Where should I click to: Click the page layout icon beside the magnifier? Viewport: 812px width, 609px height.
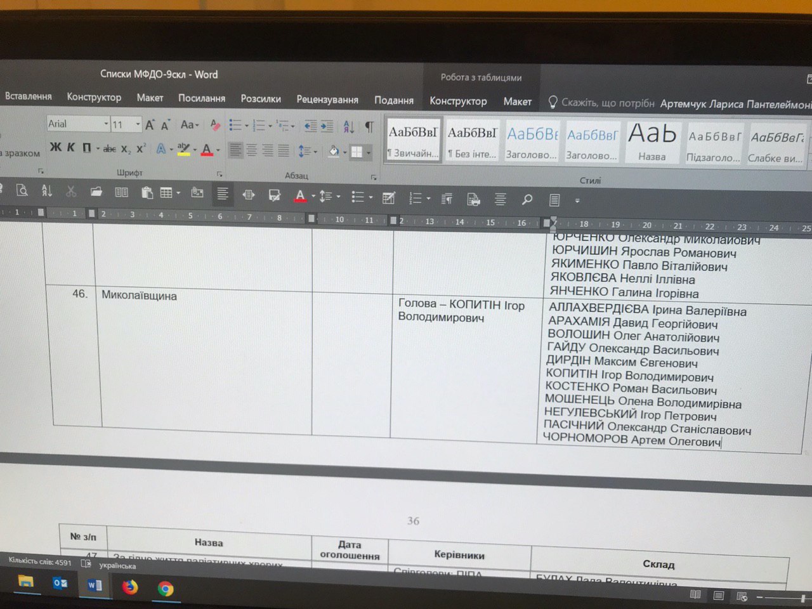click(x=554, y=200)
